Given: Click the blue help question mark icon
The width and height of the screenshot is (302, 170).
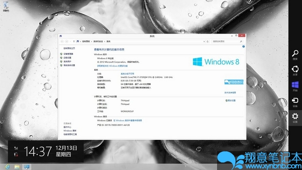Looking at the screenshot, I should [243, 46].
